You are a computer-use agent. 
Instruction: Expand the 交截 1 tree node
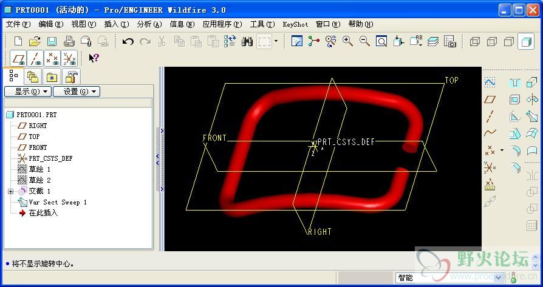11,191
